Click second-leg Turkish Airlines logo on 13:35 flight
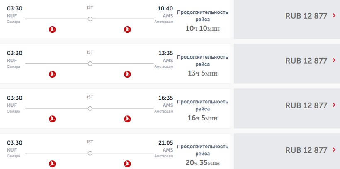The height and width of the screenshot is (169, 340). (127, 74)
